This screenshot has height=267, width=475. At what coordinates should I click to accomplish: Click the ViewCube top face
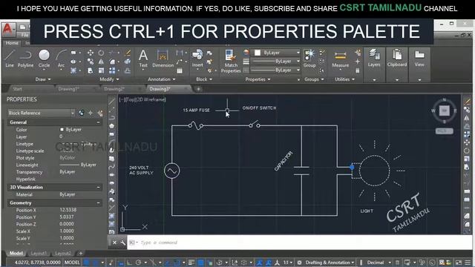(x=444, y=111)
